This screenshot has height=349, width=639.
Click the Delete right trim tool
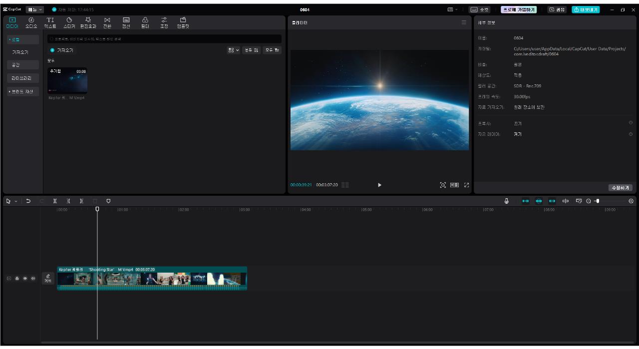pyautogui.click(x=81, y=201)
